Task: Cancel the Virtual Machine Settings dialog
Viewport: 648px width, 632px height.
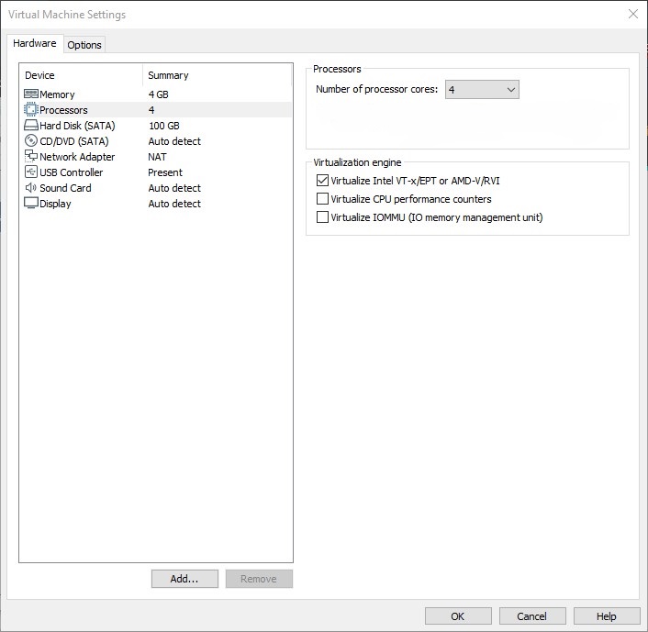Action: pyautogui.click(x=531, y=616)
